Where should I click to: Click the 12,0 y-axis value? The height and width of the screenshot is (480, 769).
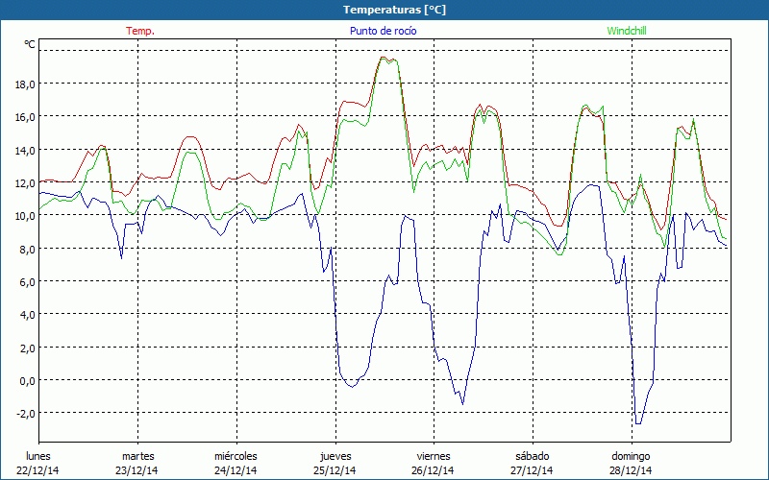coord(24,182)
